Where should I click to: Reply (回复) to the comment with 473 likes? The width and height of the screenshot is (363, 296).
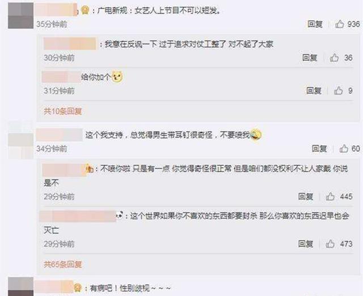point(306,244)
